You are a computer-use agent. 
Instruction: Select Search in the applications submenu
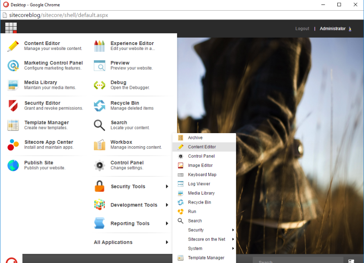click(x=204, y=221)
